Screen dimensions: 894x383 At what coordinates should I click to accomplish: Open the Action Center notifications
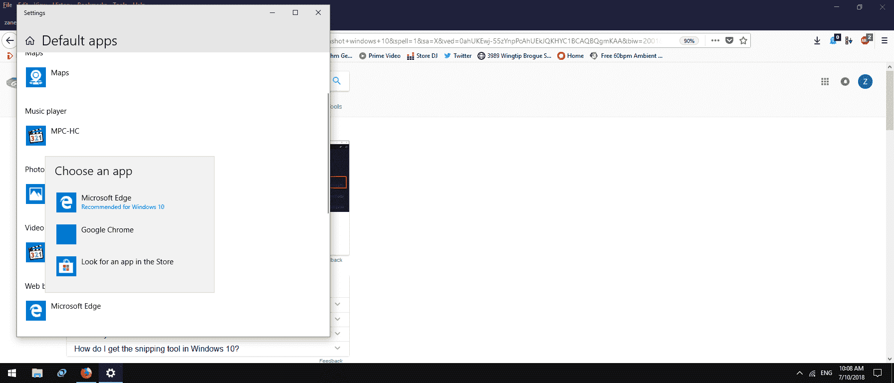click(x=878, y=373)
